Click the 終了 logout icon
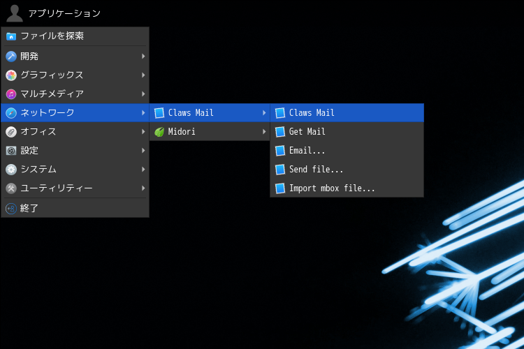Viewport: 524px width, 349px height. coord(11,209)
